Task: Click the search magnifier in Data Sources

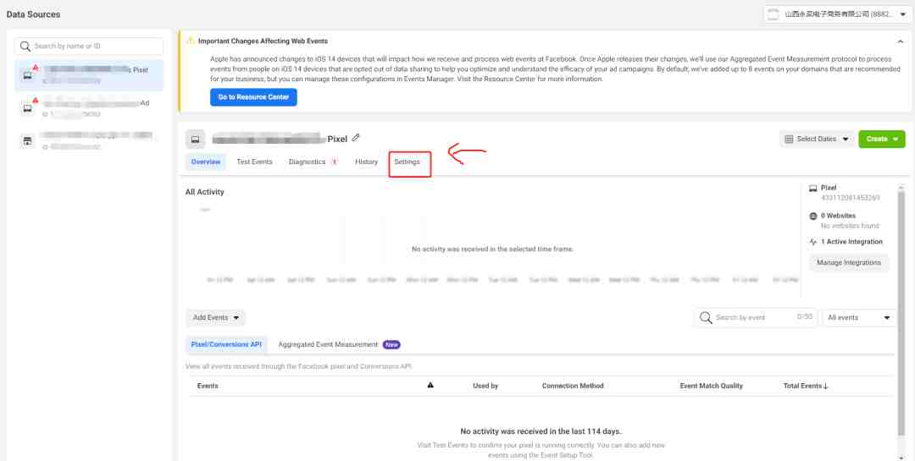Action: tap(25, 46)
